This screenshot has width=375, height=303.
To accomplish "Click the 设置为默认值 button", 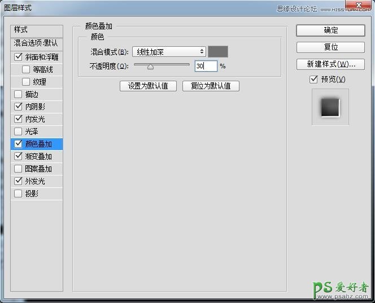I will [x=148, y=86].
